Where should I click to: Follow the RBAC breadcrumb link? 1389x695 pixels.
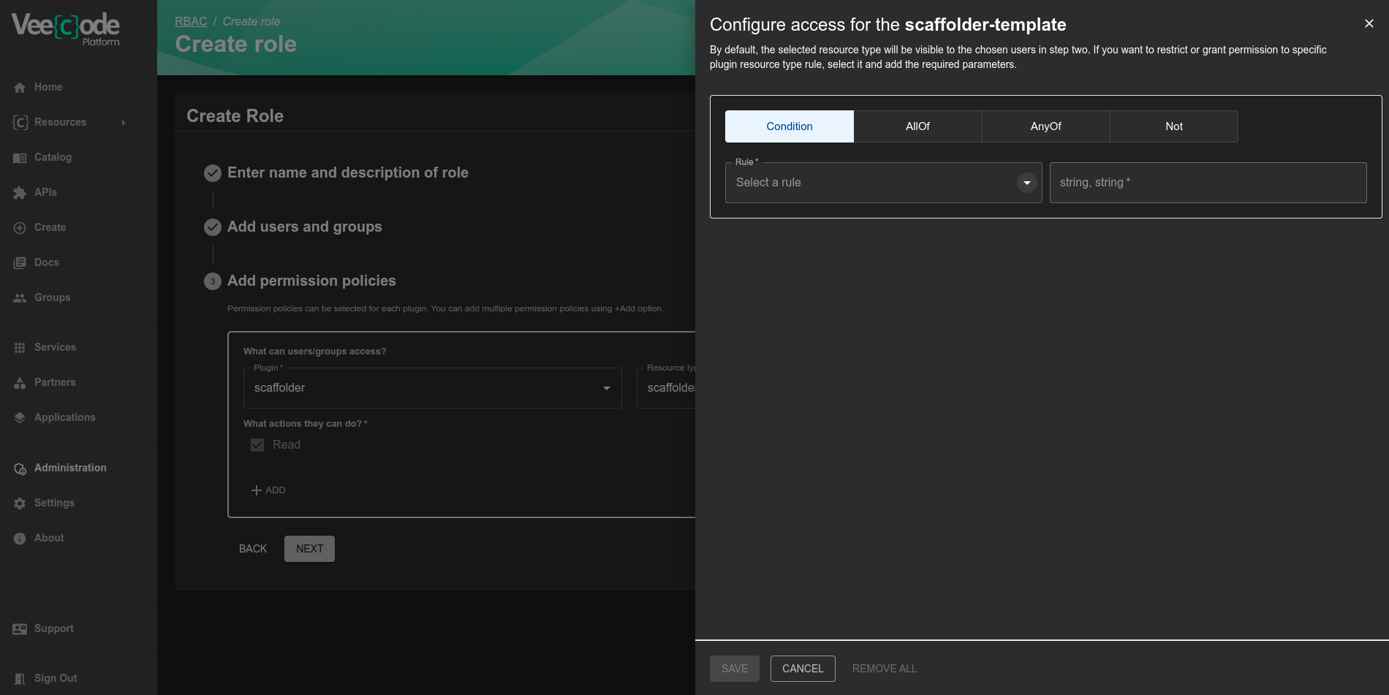pyautogui.click(x=191, y=21)
